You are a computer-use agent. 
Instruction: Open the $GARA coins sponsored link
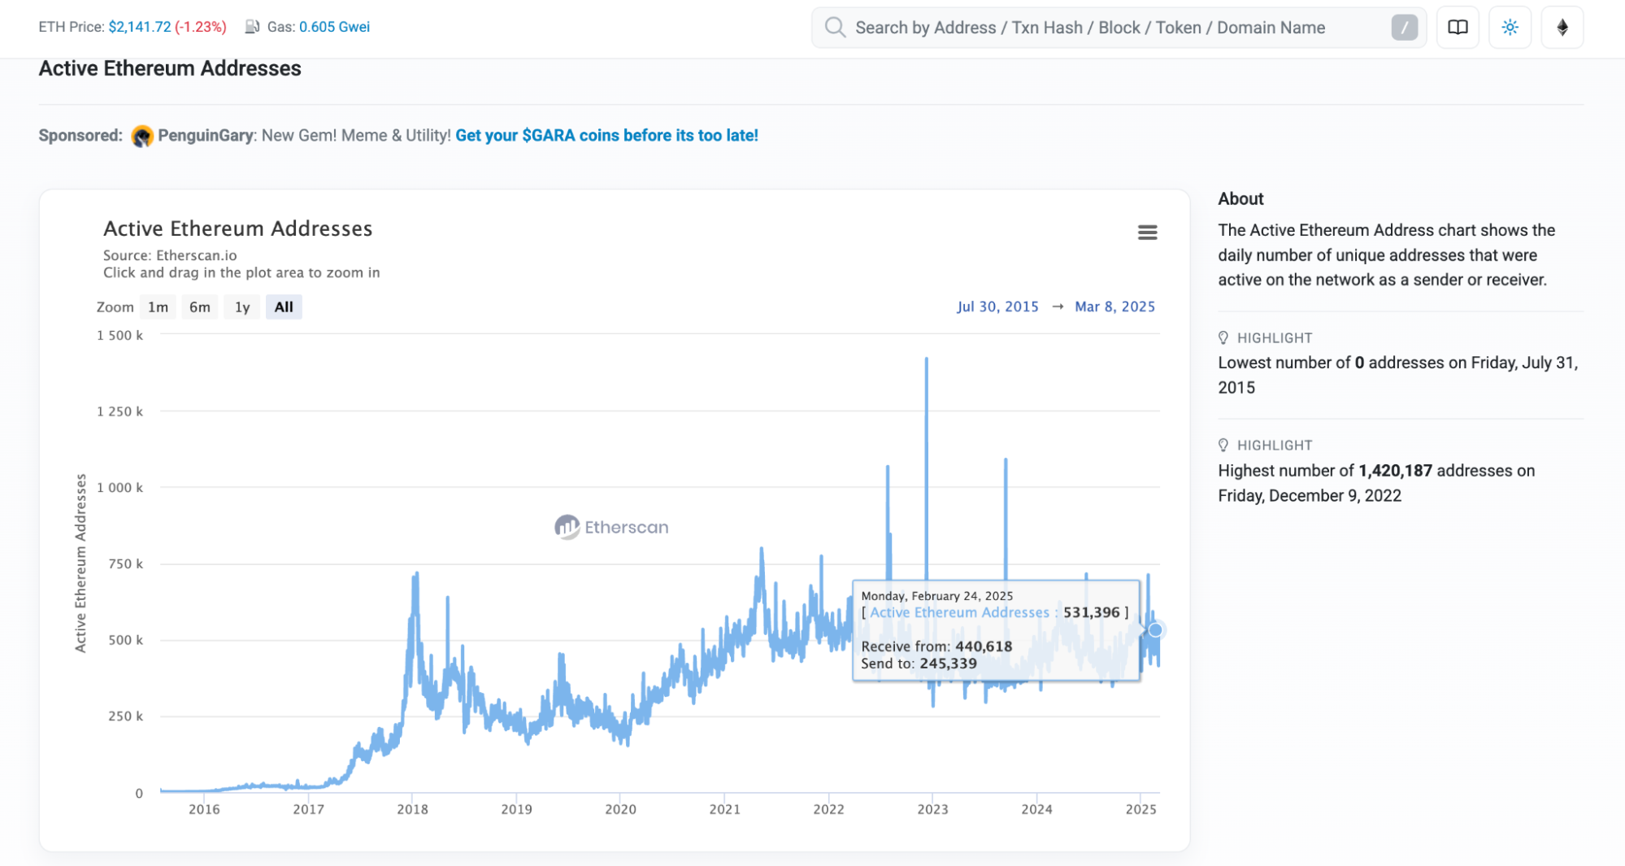point(607,135)
